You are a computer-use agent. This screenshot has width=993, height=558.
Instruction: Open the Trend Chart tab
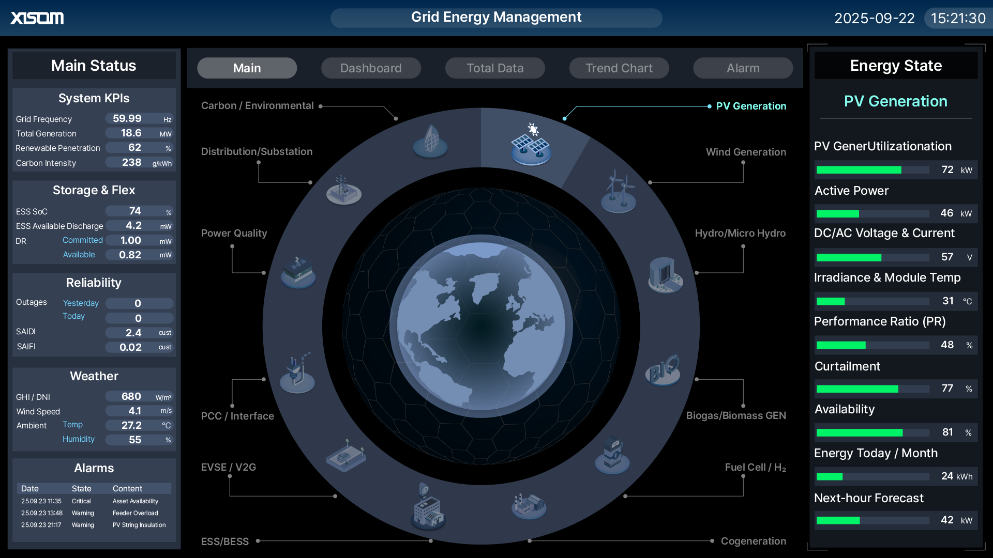tap(619, 68)
